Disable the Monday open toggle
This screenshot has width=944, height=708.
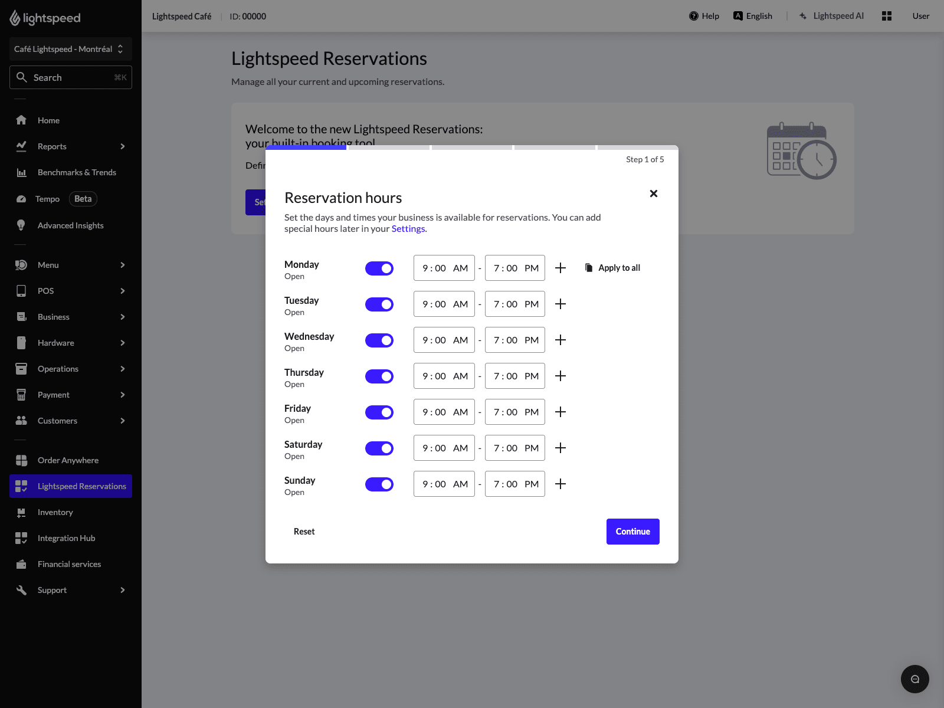379,268
